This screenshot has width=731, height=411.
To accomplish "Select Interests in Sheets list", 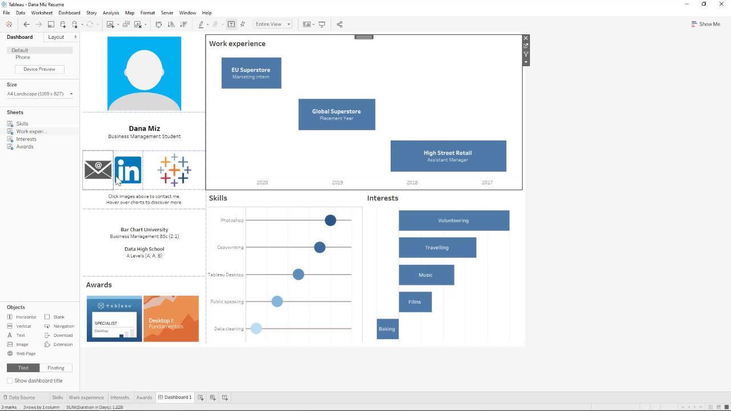I will [x=26, y=139].
